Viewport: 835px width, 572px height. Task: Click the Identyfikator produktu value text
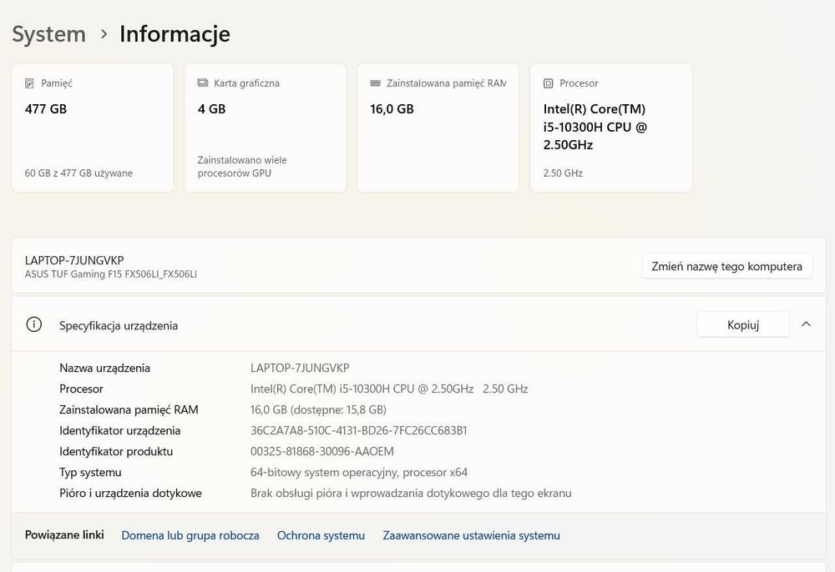[x=321, y=451]
